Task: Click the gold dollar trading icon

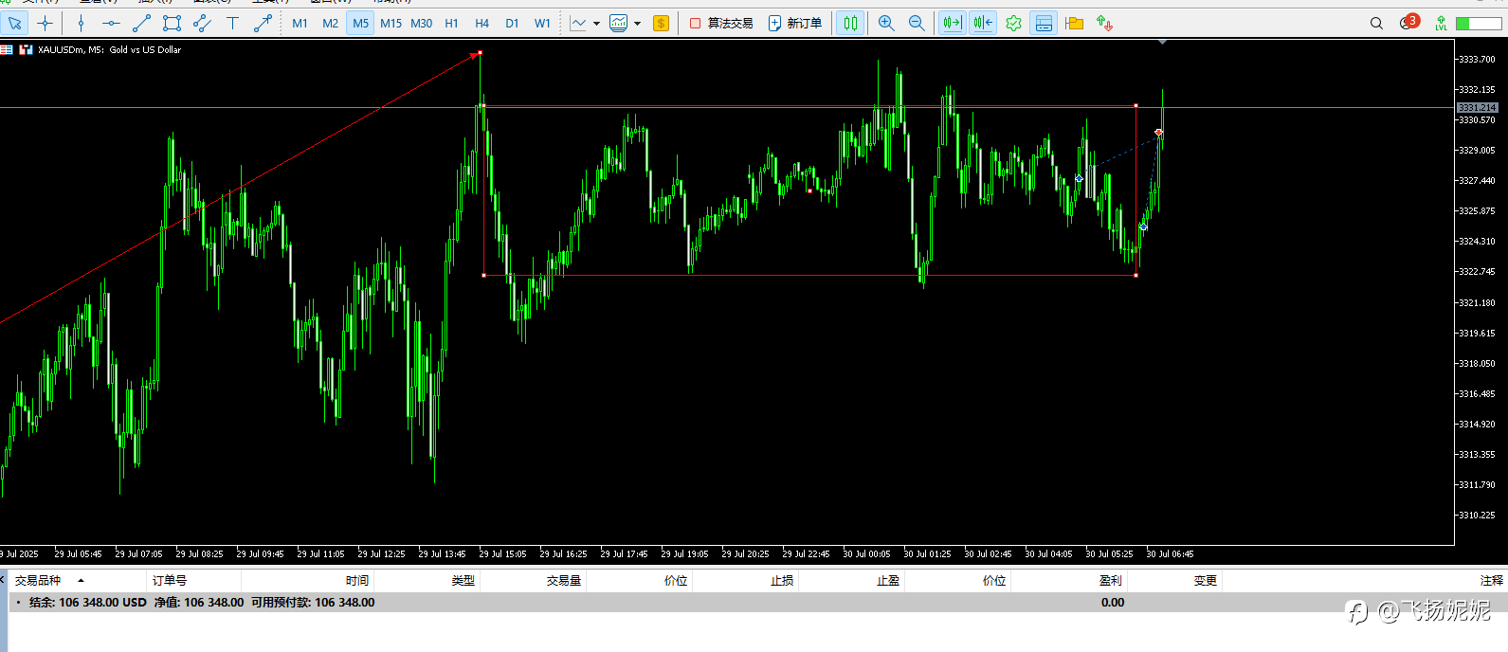Action: point(661,23)
